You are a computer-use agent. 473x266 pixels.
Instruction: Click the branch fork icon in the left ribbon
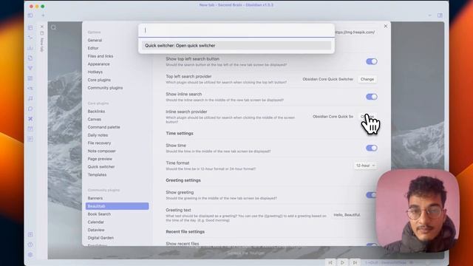(x=30, y=68)
